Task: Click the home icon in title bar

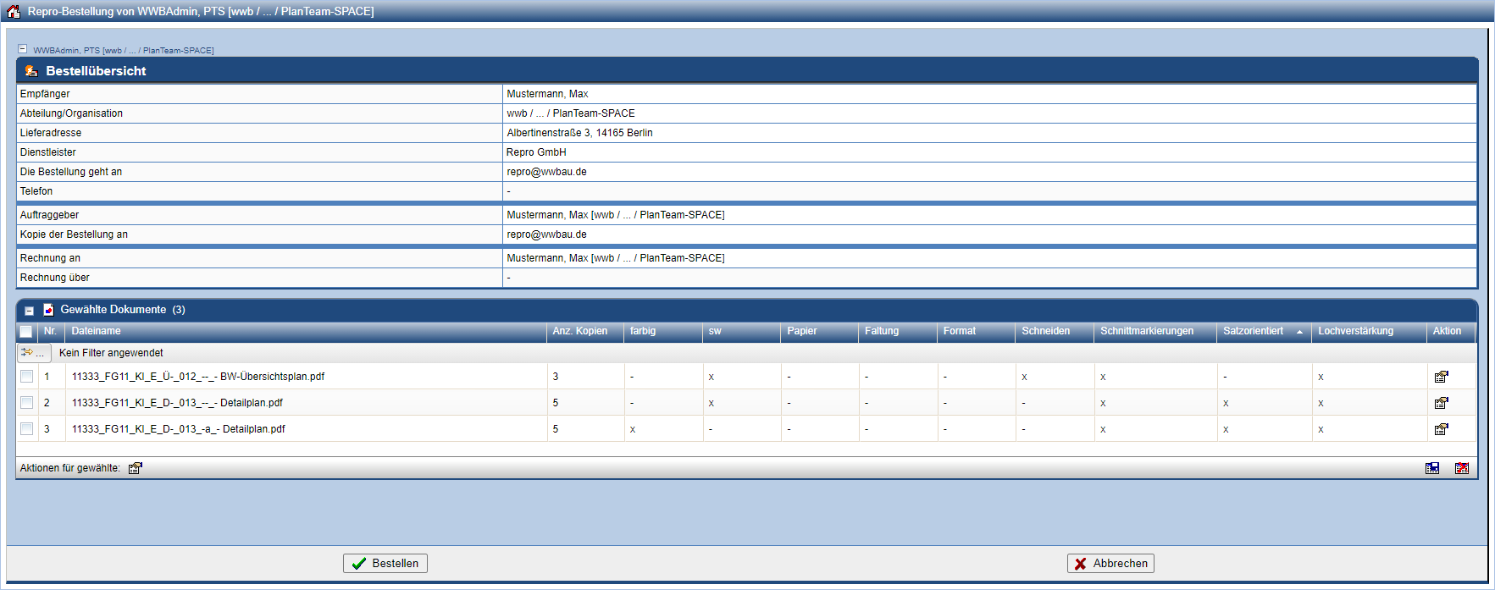Action: 13,11
